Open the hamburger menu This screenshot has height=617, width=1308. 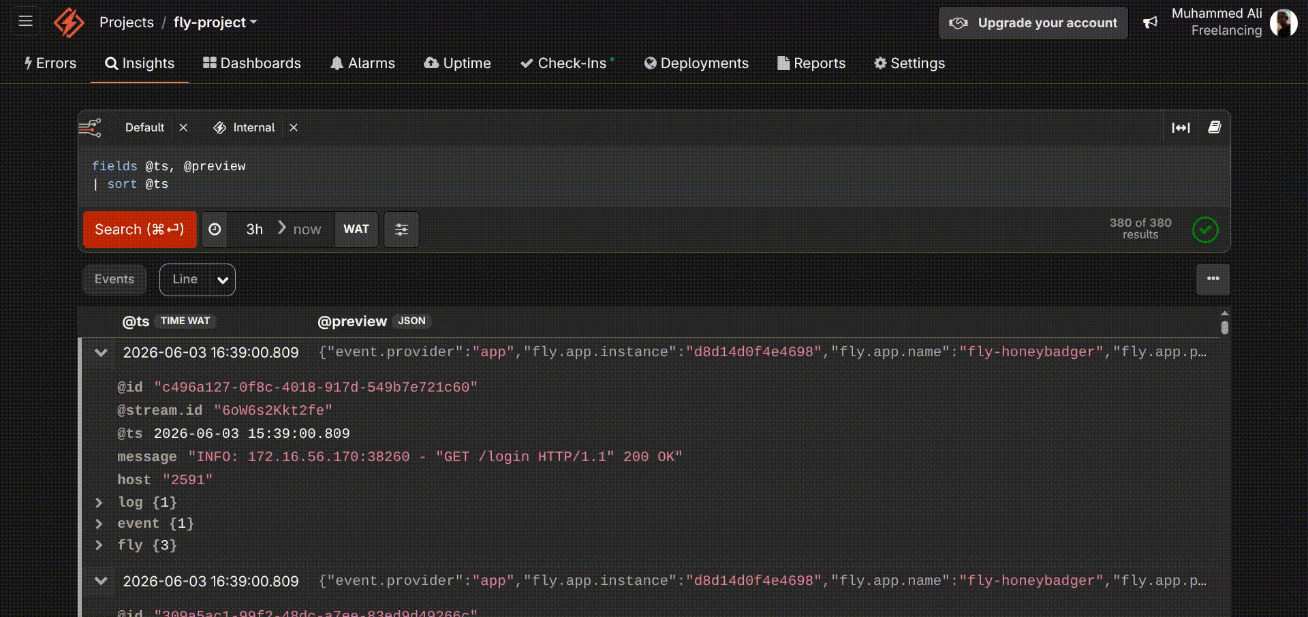coord(26,22)
